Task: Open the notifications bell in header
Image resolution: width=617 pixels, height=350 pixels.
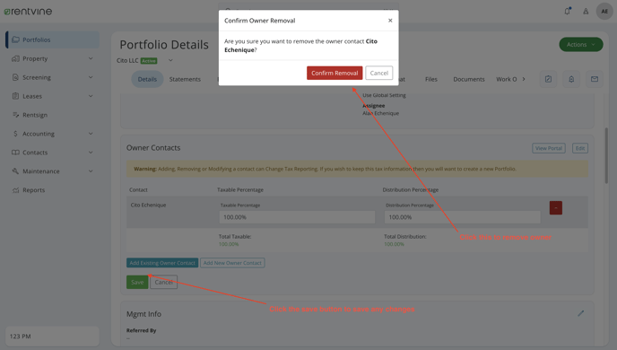Action: 568,11
